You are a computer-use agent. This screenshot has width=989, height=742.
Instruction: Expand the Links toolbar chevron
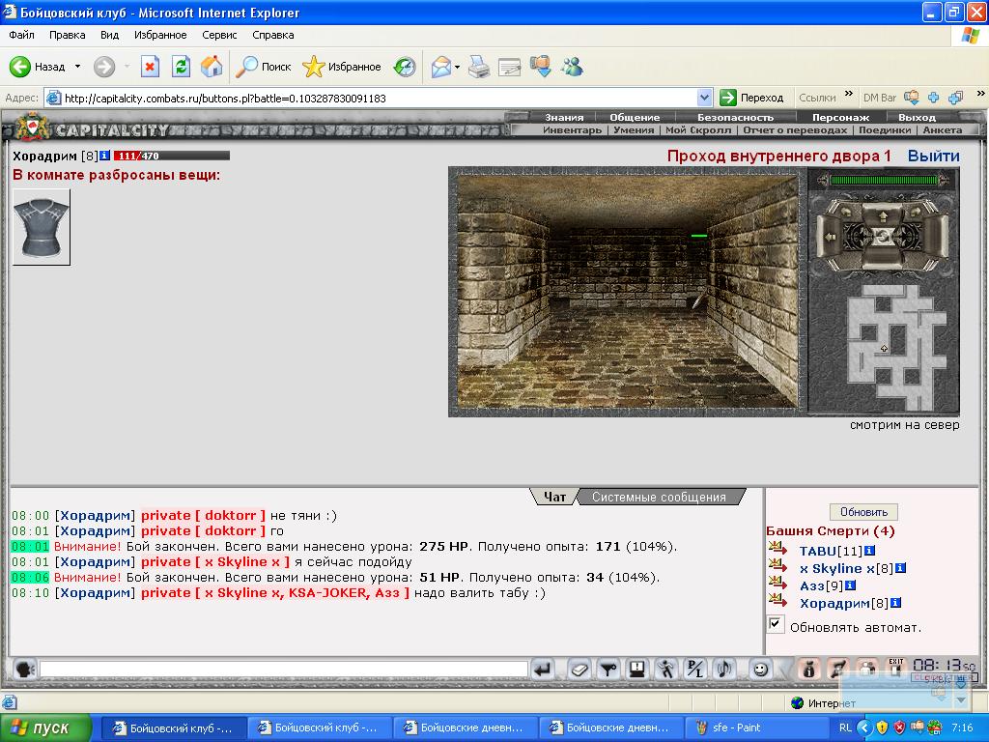[848, 97]
